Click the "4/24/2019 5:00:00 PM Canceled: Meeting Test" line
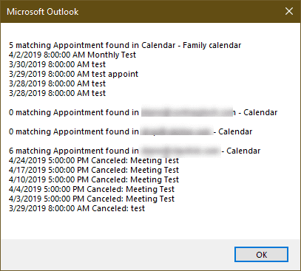 coord(94,160)
